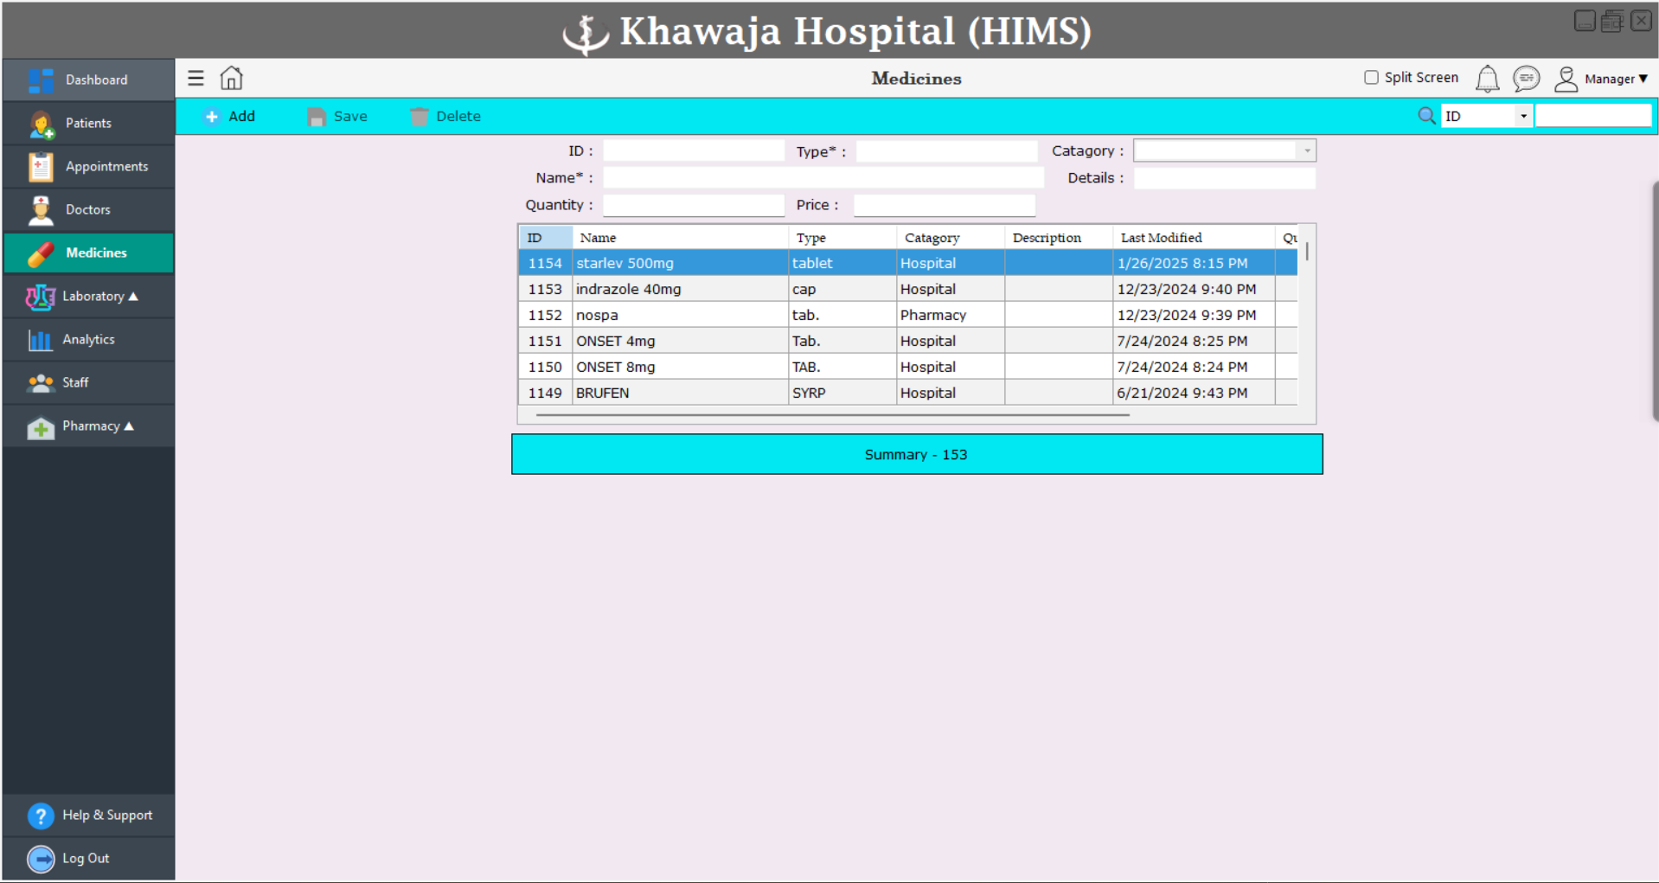Select the BRUFEN row
Viewport: 1659px width, 883px height.
coord(908,393)
